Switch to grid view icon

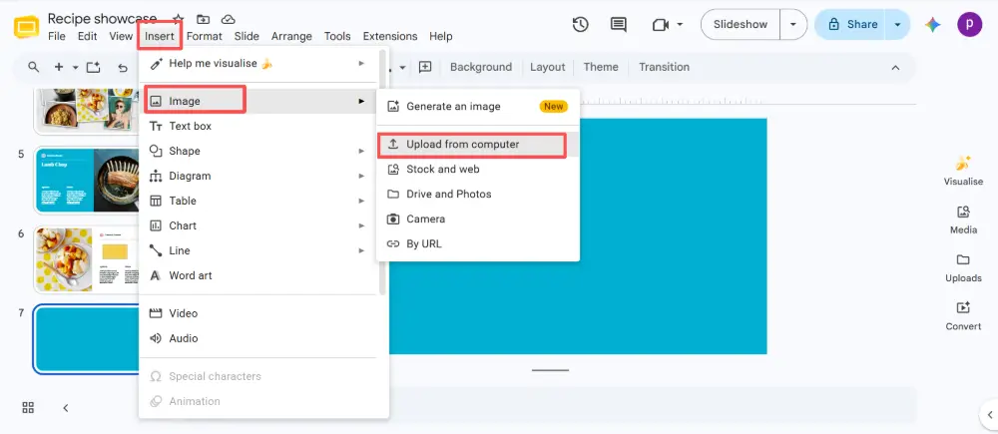click(28, 408)
